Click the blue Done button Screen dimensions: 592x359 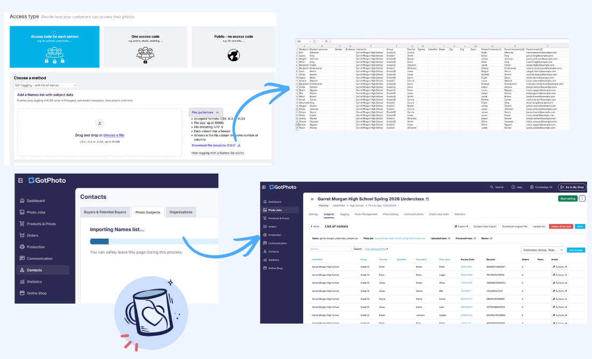click(x=580, y=226)
